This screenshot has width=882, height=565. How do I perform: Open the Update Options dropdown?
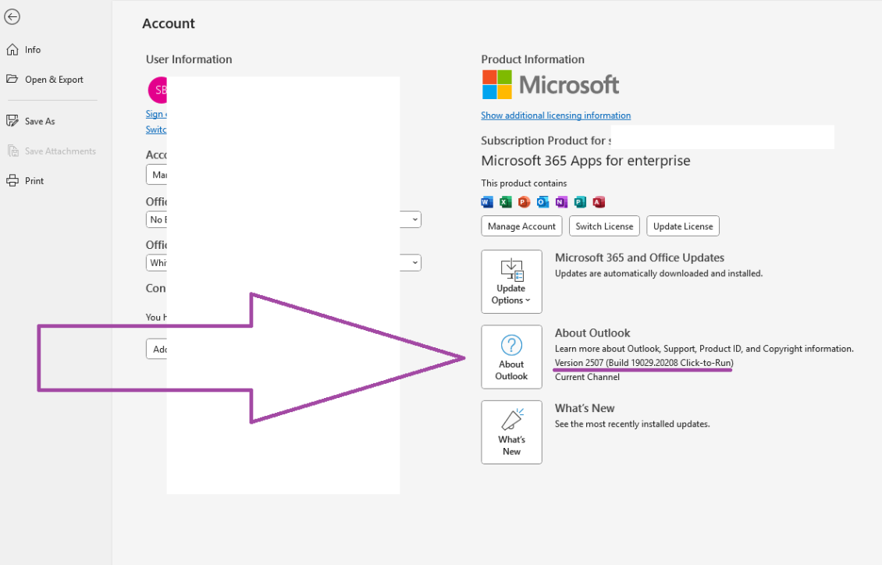pos(511,282)
